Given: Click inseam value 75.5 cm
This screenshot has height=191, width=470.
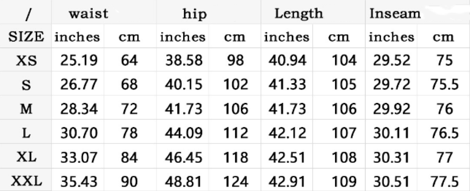Looking at the screenshot, I should [x=444, y=84].
